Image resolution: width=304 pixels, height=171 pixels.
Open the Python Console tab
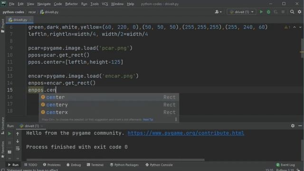tap(159, 165)
